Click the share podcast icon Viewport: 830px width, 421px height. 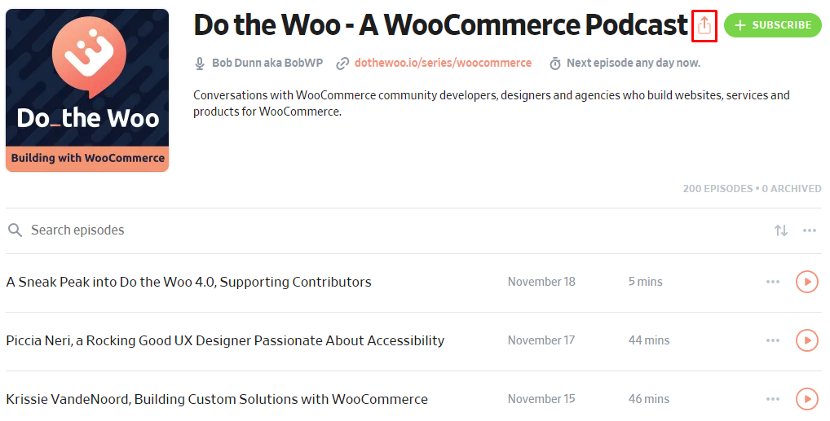704,26
